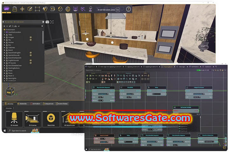229x152 pixels.
Task: Open the materials sphere icon in toolbar
Action: pyautogui.click(x=45, y=9)
